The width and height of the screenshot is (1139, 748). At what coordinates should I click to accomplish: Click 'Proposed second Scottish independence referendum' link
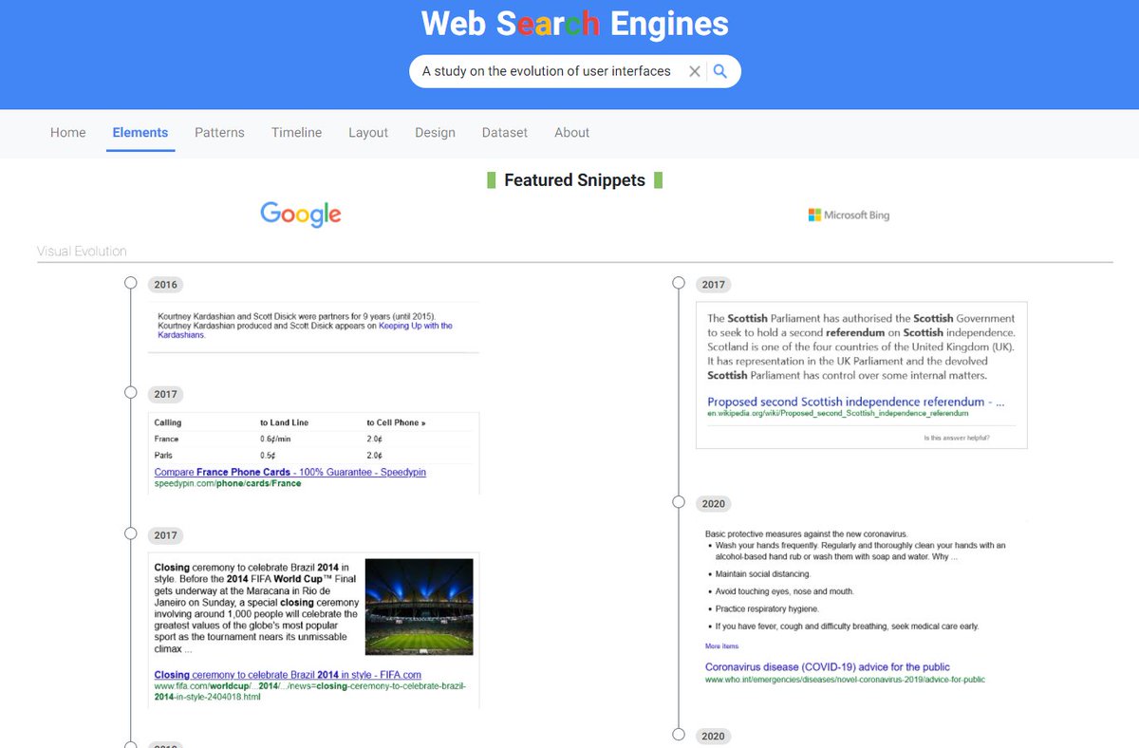(855, 402)
